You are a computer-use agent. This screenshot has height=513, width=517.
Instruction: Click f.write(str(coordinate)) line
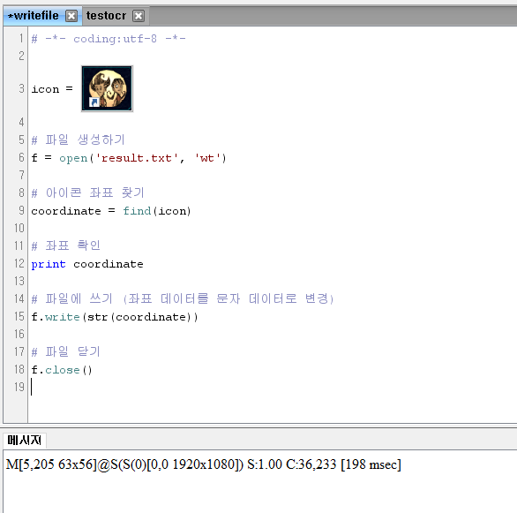pyautogui.click(x=115, y=317)
